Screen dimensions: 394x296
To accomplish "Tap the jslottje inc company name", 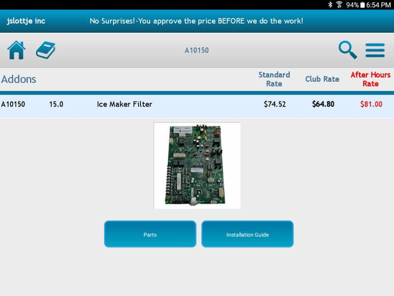I will click(x=26, y=21).
